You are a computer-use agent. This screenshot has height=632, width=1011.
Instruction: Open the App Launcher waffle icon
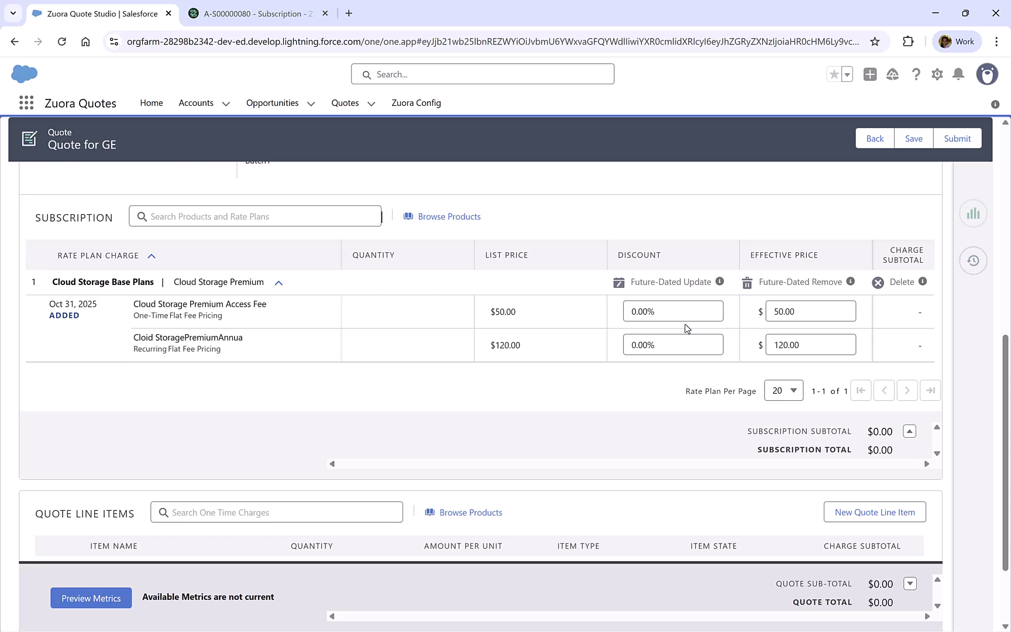click(x=26, y=102)
